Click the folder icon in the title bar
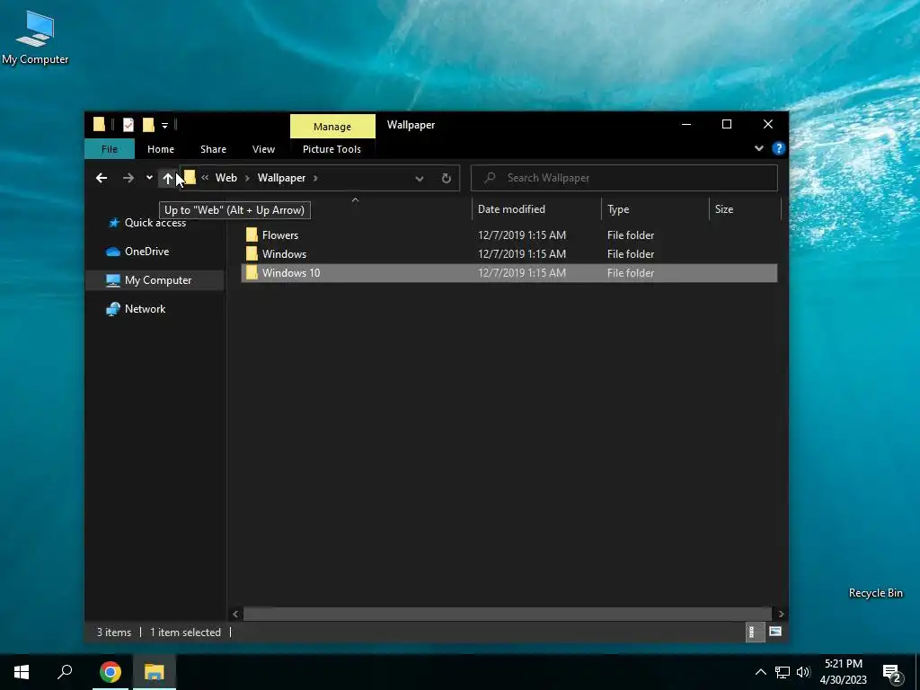This screenshot has height=690, width=920. click(99, 124)
